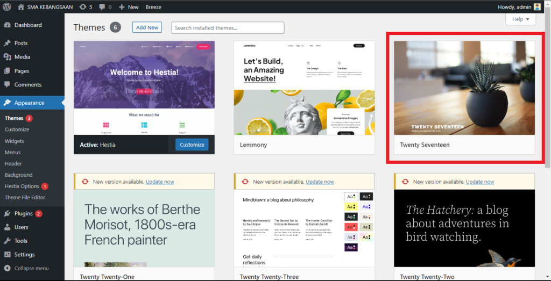Click the Posts pushpin icon

tap(7, 43)
